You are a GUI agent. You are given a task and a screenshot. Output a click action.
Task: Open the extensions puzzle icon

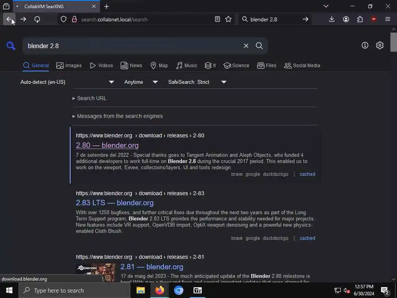(x=360, y=19)
